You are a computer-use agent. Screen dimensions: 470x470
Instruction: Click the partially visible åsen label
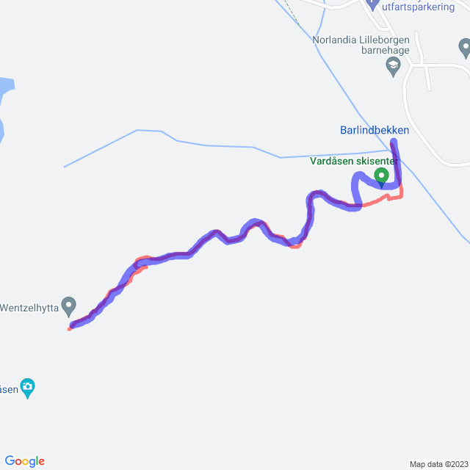click(9, 389)
